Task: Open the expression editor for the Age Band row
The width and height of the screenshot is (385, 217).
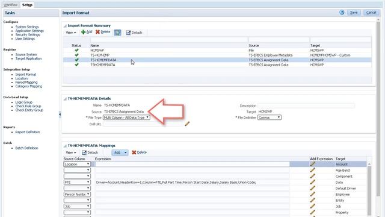Action: 313,170
